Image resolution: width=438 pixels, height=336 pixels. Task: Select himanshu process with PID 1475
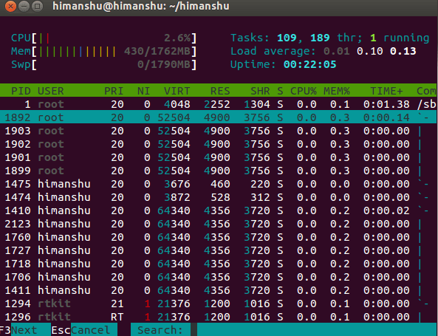(x=218, y=184)
